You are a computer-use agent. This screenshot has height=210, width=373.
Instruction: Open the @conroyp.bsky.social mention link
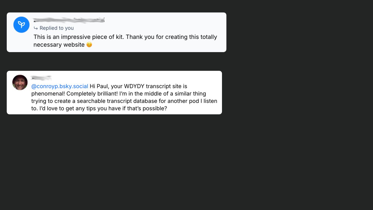click(60, 86)
